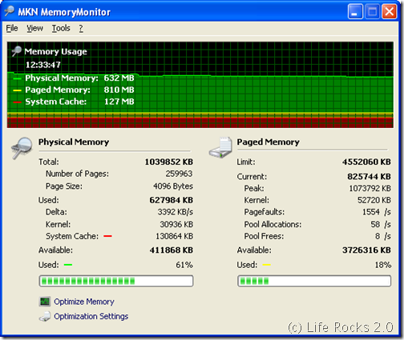404x340 pixels.
Task: Click the Optimize Memory link
Action: pyautogui.click(x=84, y=302)
